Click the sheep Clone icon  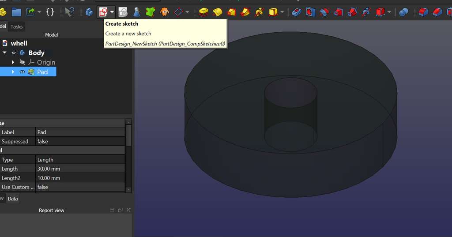coord(165,12)
